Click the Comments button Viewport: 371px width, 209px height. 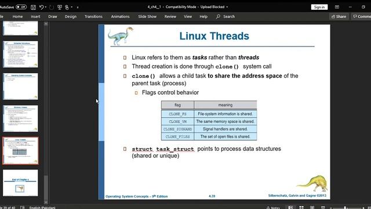(362, 16)
